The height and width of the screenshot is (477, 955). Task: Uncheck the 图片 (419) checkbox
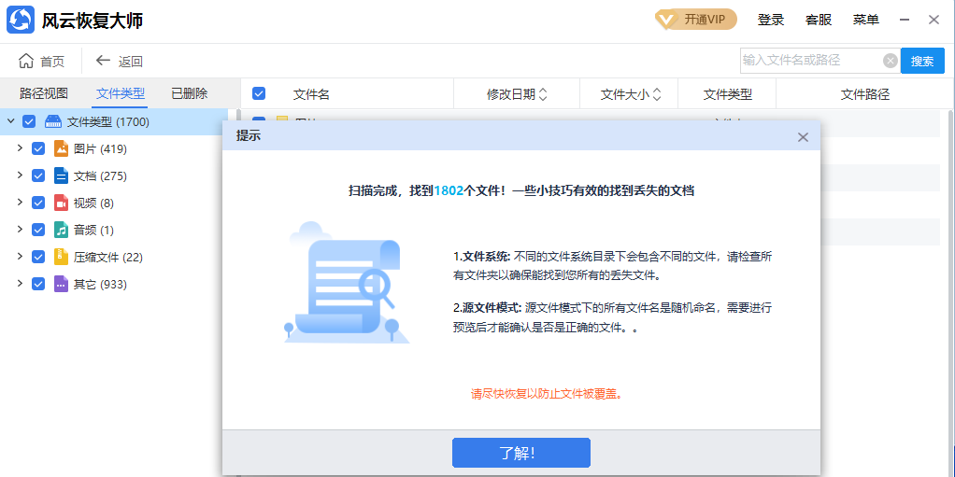click(x=38, y=148)
